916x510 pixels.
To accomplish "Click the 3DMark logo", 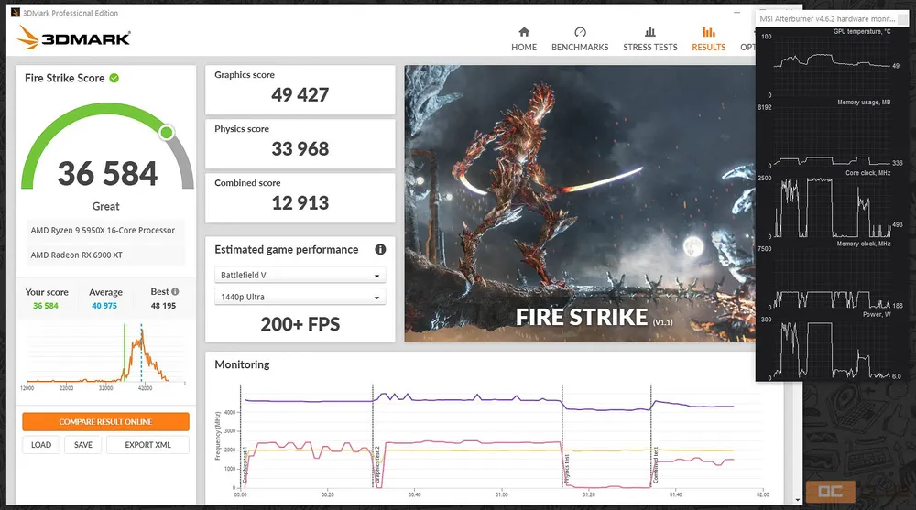I will coord(74,38).
